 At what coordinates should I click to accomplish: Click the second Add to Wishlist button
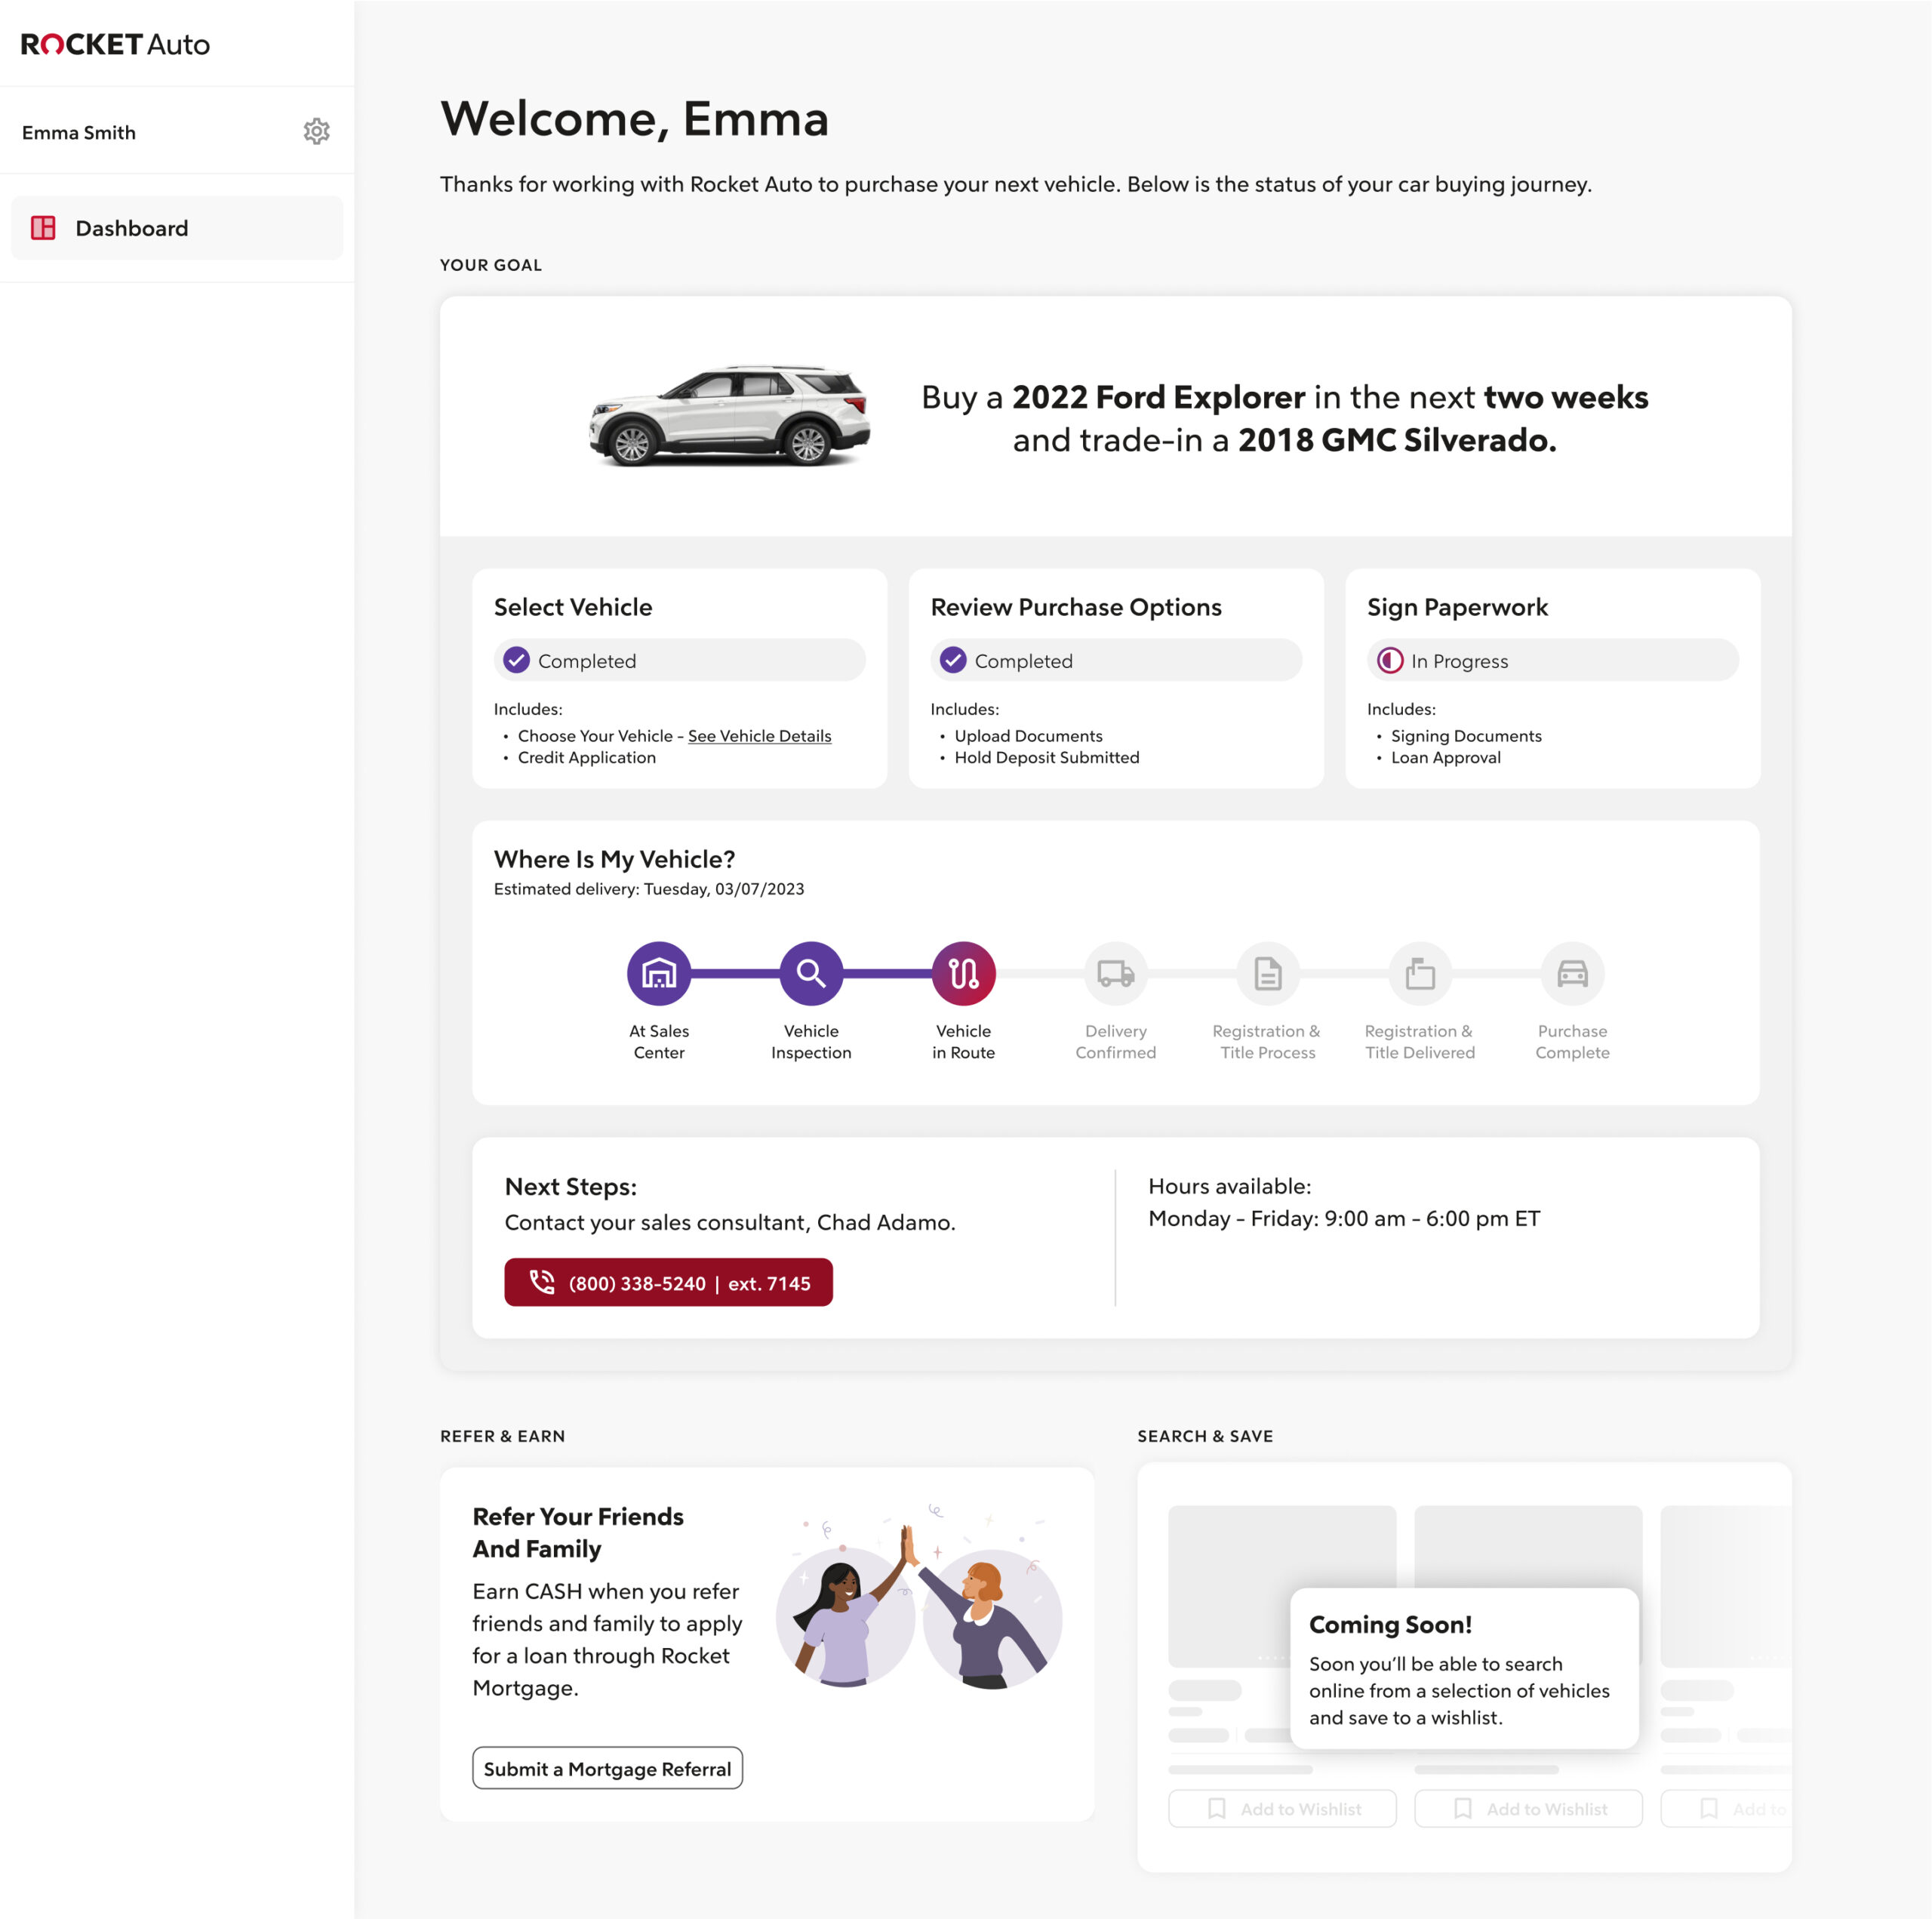(1528, 1809)
